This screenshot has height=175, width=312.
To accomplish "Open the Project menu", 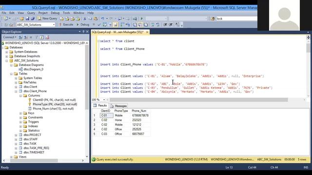I will [x=43, y=13].
